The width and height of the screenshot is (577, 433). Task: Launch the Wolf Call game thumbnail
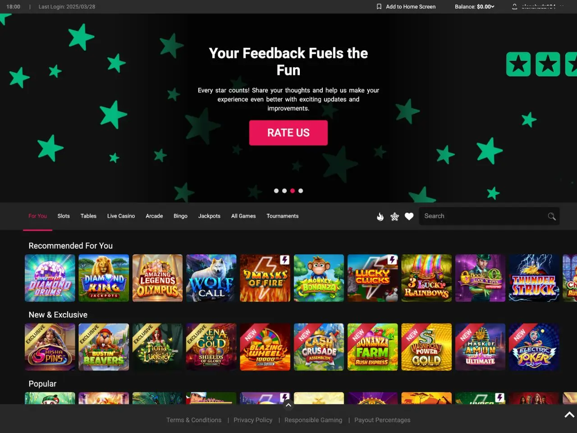[211, 278]
